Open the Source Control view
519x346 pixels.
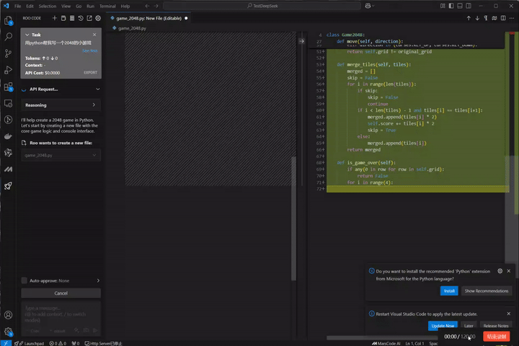(x=9, y=53)
